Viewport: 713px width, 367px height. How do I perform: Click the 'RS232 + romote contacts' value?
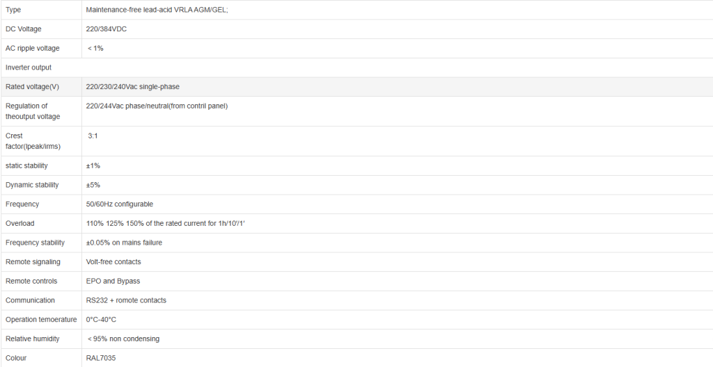(x=126, y=300)
